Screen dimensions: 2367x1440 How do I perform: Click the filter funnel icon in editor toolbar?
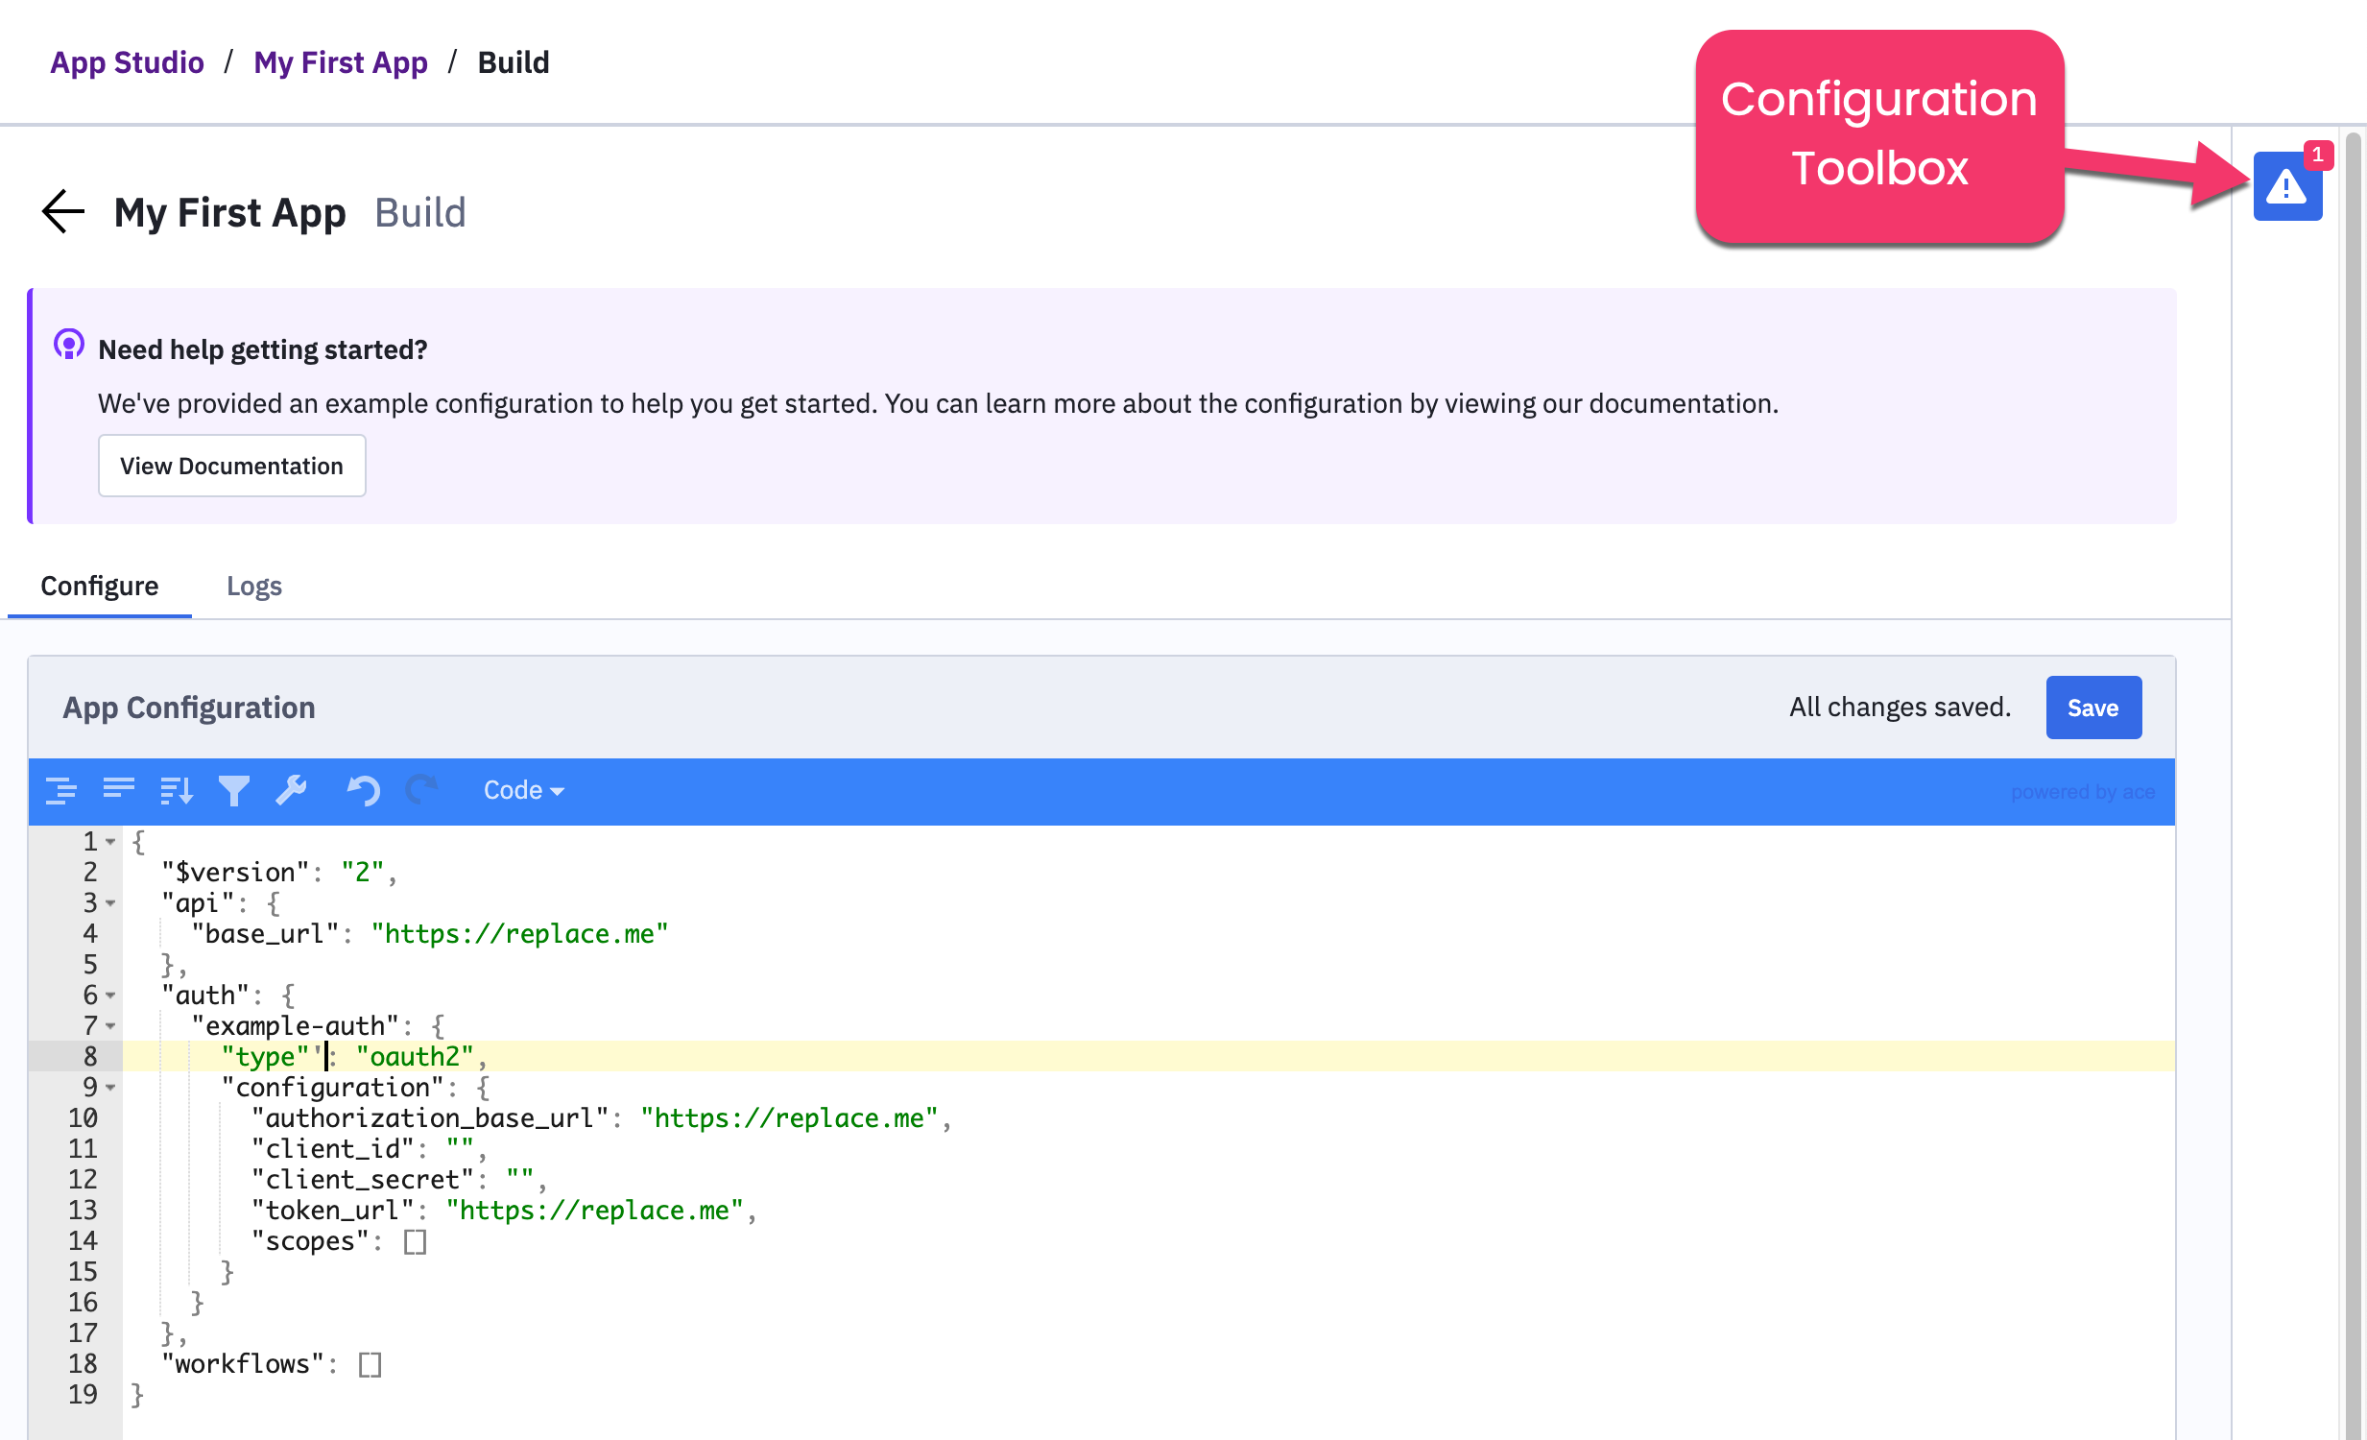pos(233,790)
